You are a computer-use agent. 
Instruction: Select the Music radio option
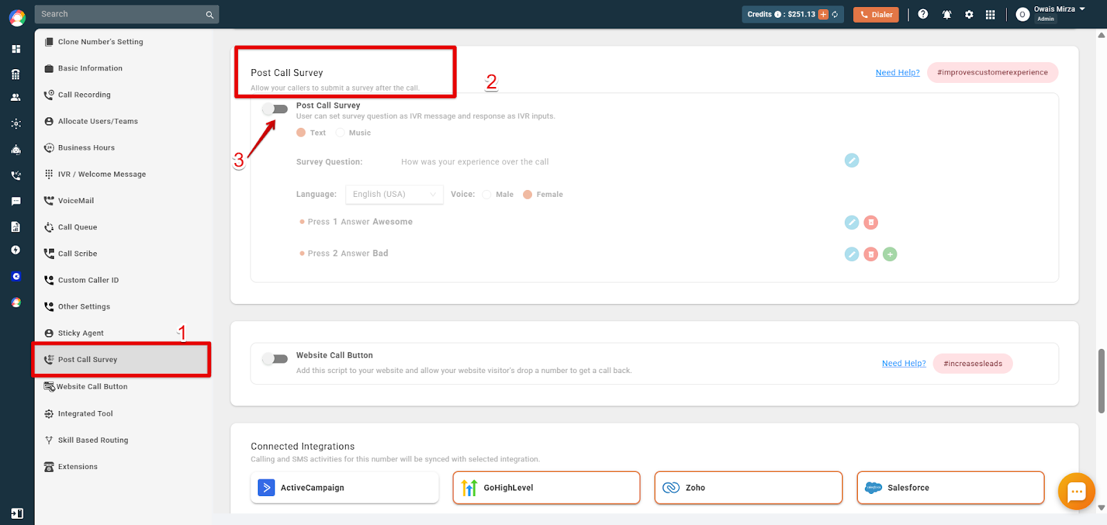340,133
